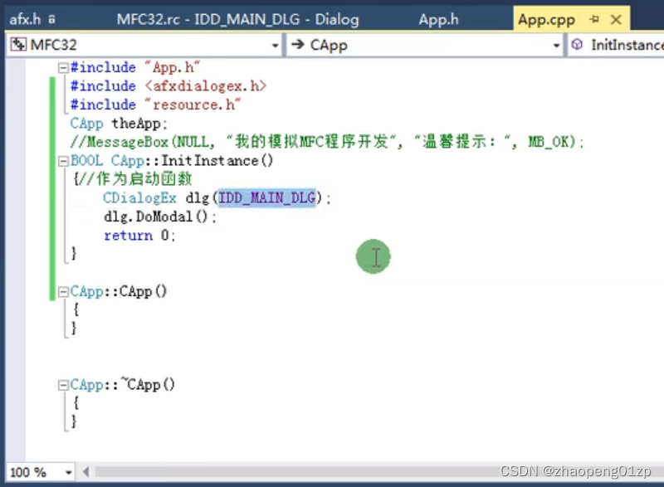This screenshot has width=664, height=487.
Task: Switch to the afx.h tab
Action: [x=26, y=19]
